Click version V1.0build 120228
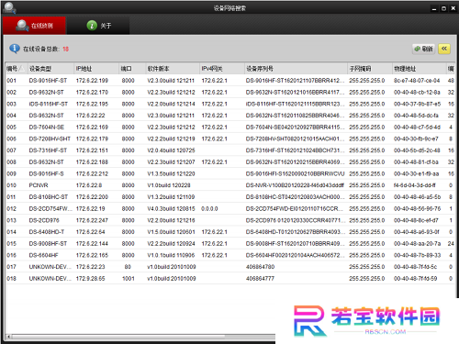 coord(169,185)
